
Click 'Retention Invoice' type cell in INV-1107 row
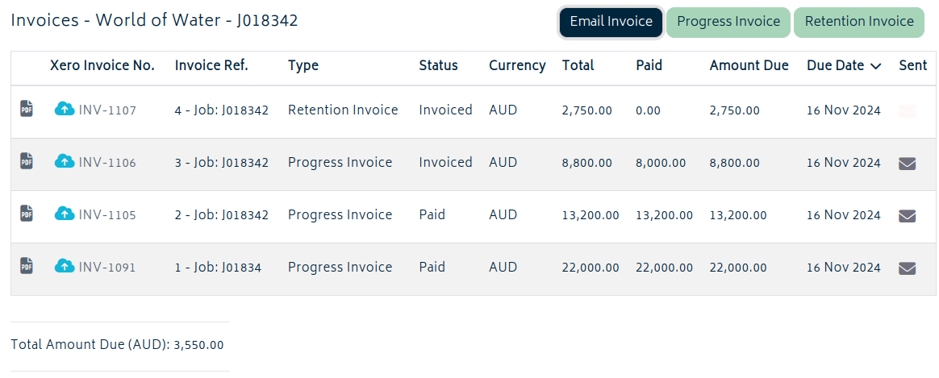343,110
